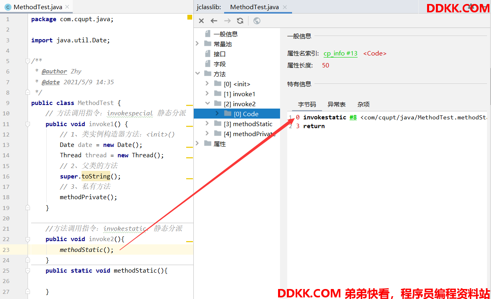Close the MethodTest.java editor tab
The height and width of the screenshot is (299, 491).
67,7
